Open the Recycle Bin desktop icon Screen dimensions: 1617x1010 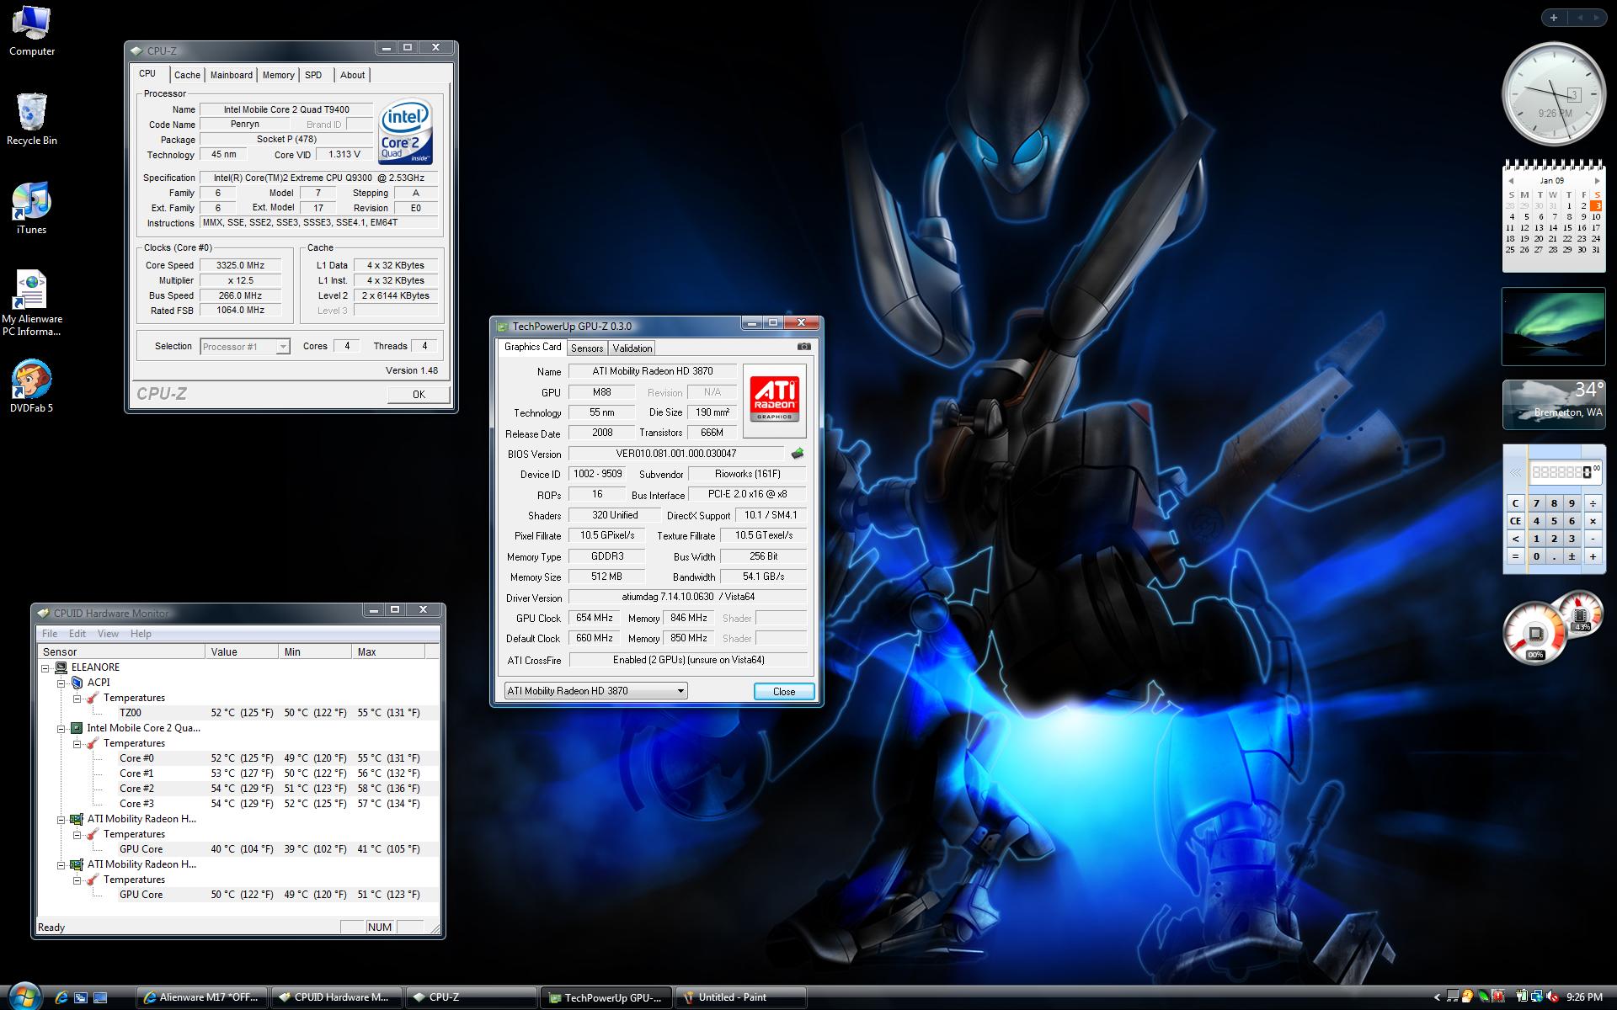point(31,120)
